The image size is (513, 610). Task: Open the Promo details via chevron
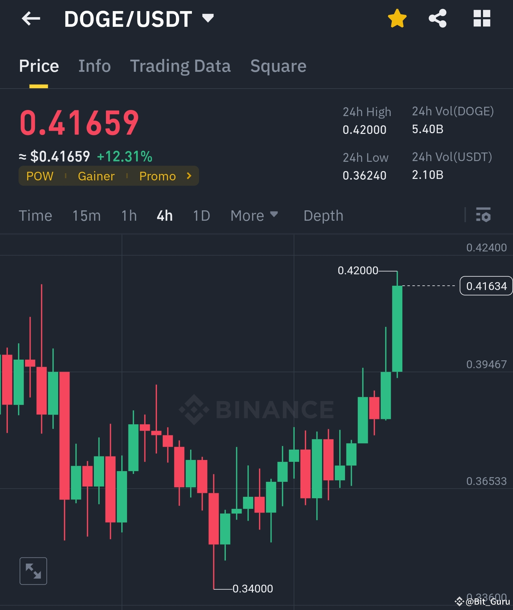tap(188, 176)
